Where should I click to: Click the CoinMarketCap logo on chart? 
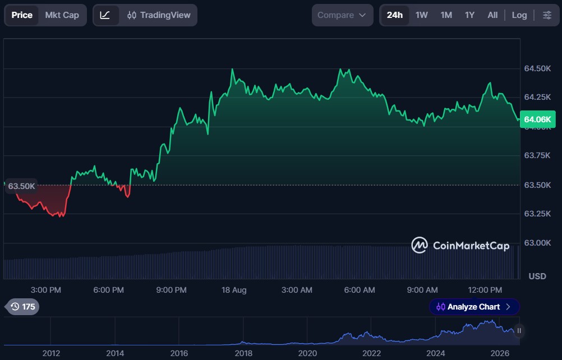click(460, 246)
